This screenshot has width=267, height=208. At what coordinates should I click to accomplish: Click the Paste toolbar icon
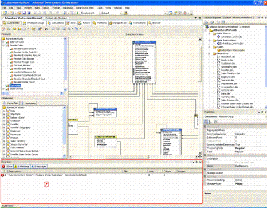(44, 13)
